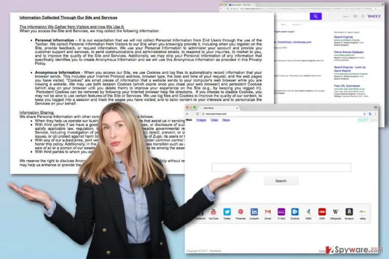
Task: Open the CNN shortcut icon
Action: click(322, 211)
